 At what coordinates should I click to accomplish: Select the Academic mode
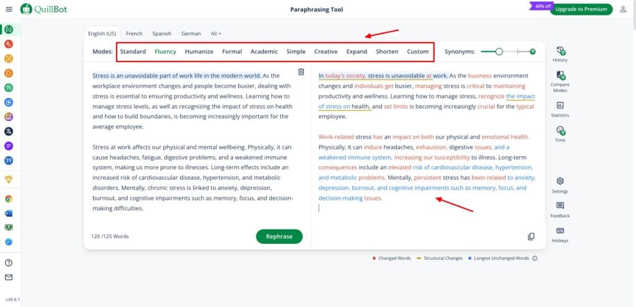265,51
